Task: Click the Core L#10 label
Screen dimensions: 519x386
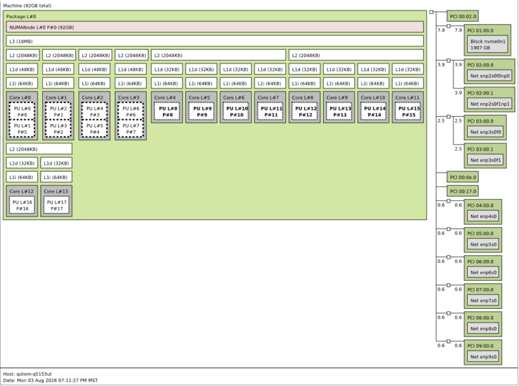Action: click(372, 98)
